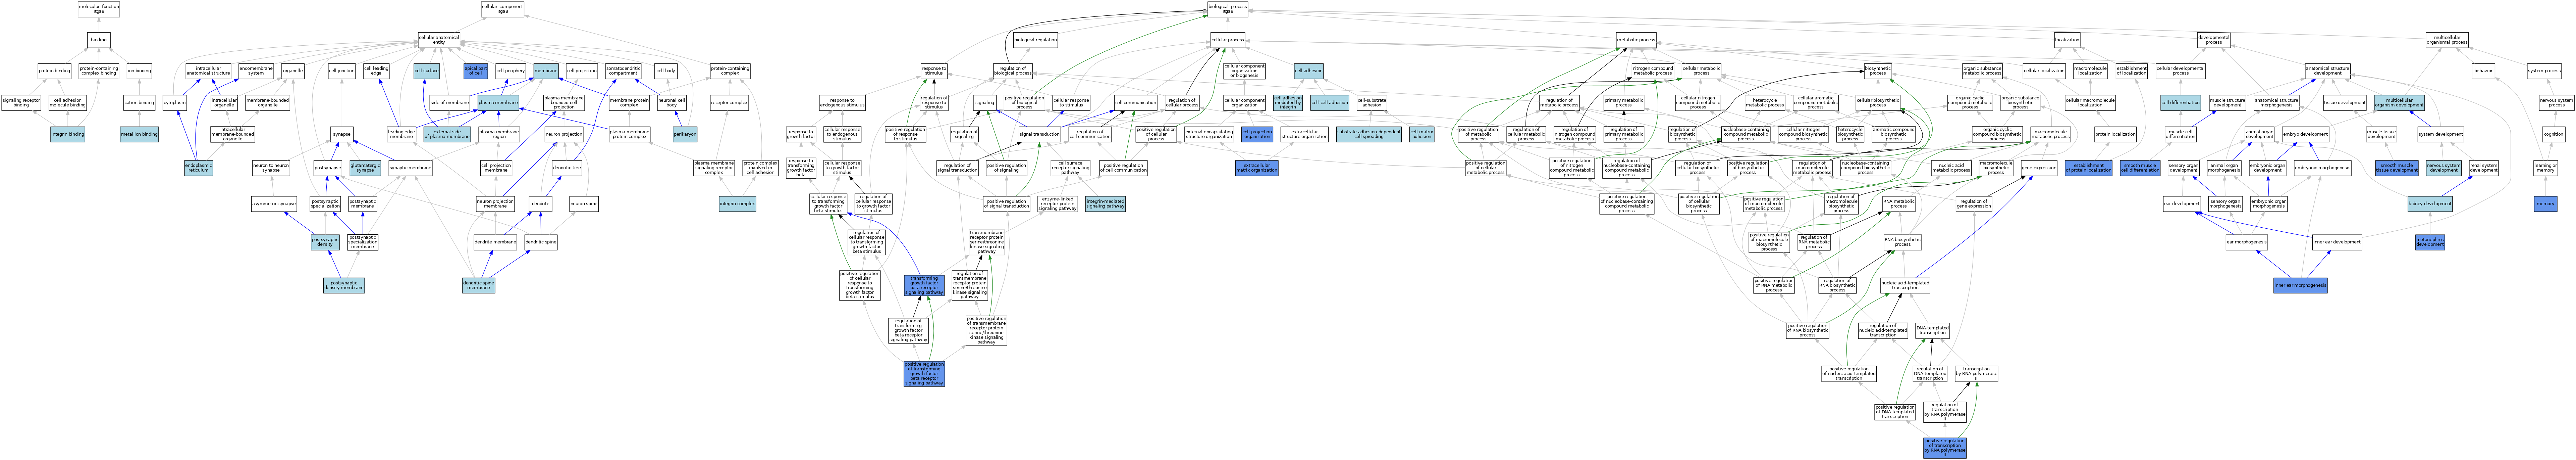Select the 'nucleic acid metabolic process' node

pyautogui.click(x=1951, y=168)
